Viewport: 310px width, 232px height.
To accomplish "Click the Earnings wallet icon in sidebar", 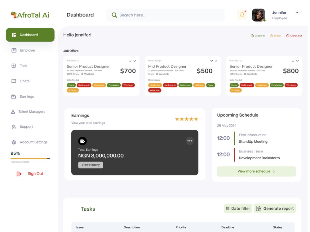I will click(14, 97).
